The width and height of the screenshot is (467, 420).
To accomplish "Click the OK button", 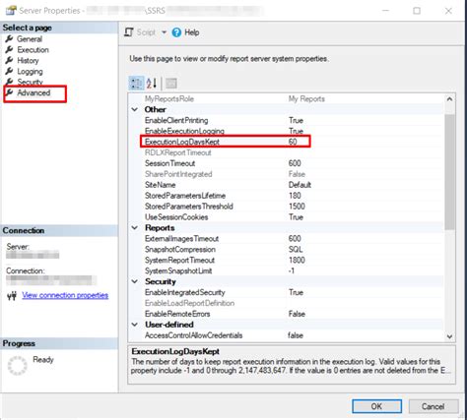I will click(376, 406).
